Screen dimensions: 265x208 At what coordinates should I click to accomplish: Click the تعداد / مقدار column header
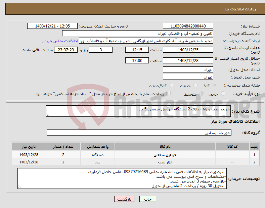click(63, 147)
